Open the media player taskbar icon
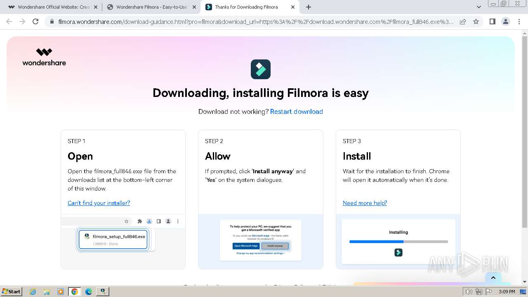The image size is (528, 297). 61,292
